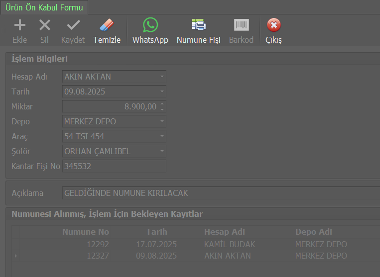This screenshot has height=277, width=380.
Task: Click the Sil delete icon
Action: (x=44, y=25)
